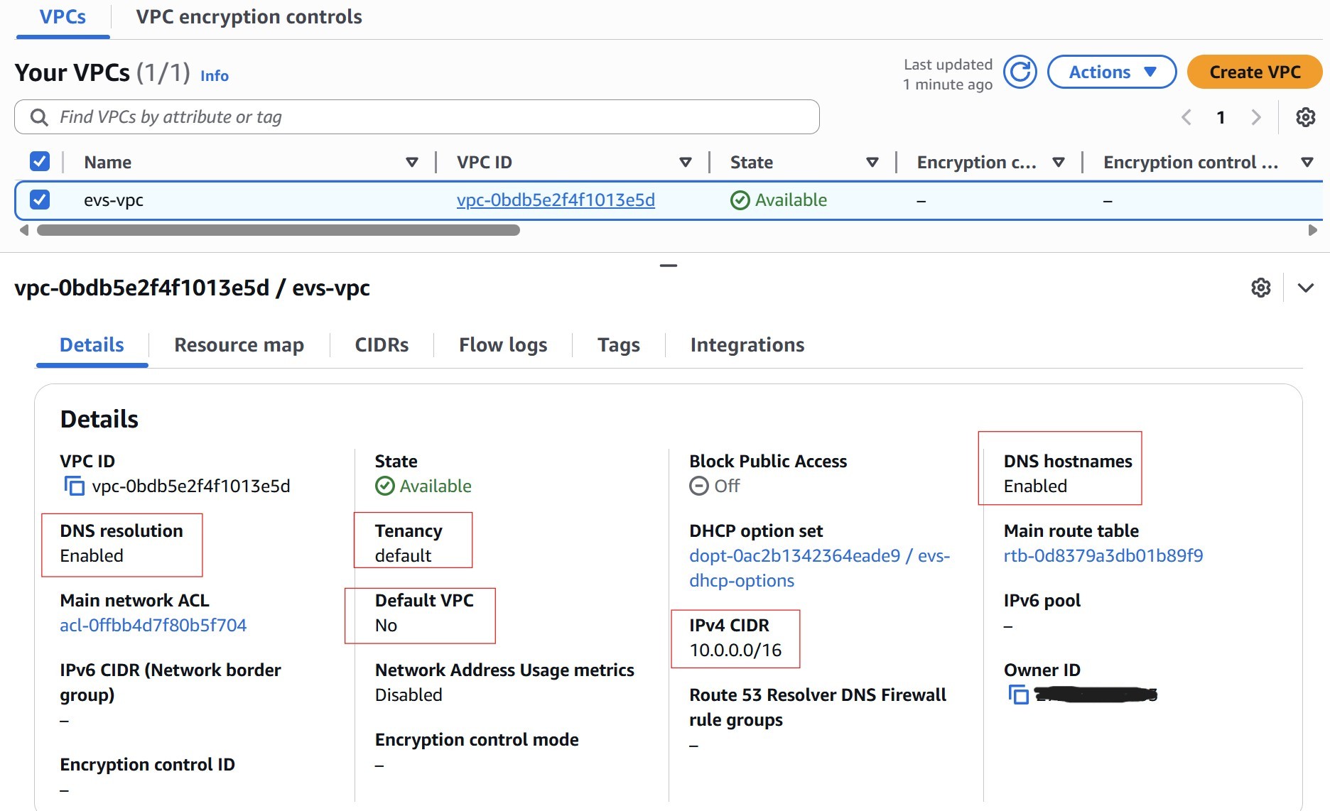Copy the VPC ID vpc-0bdb5e2f4f1013e5d
Screen dimensions: 1330x811
click(x=73, y=486)
